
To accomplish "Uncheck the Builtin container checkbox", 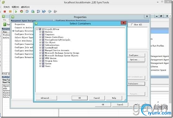I will tap(43, 32).
